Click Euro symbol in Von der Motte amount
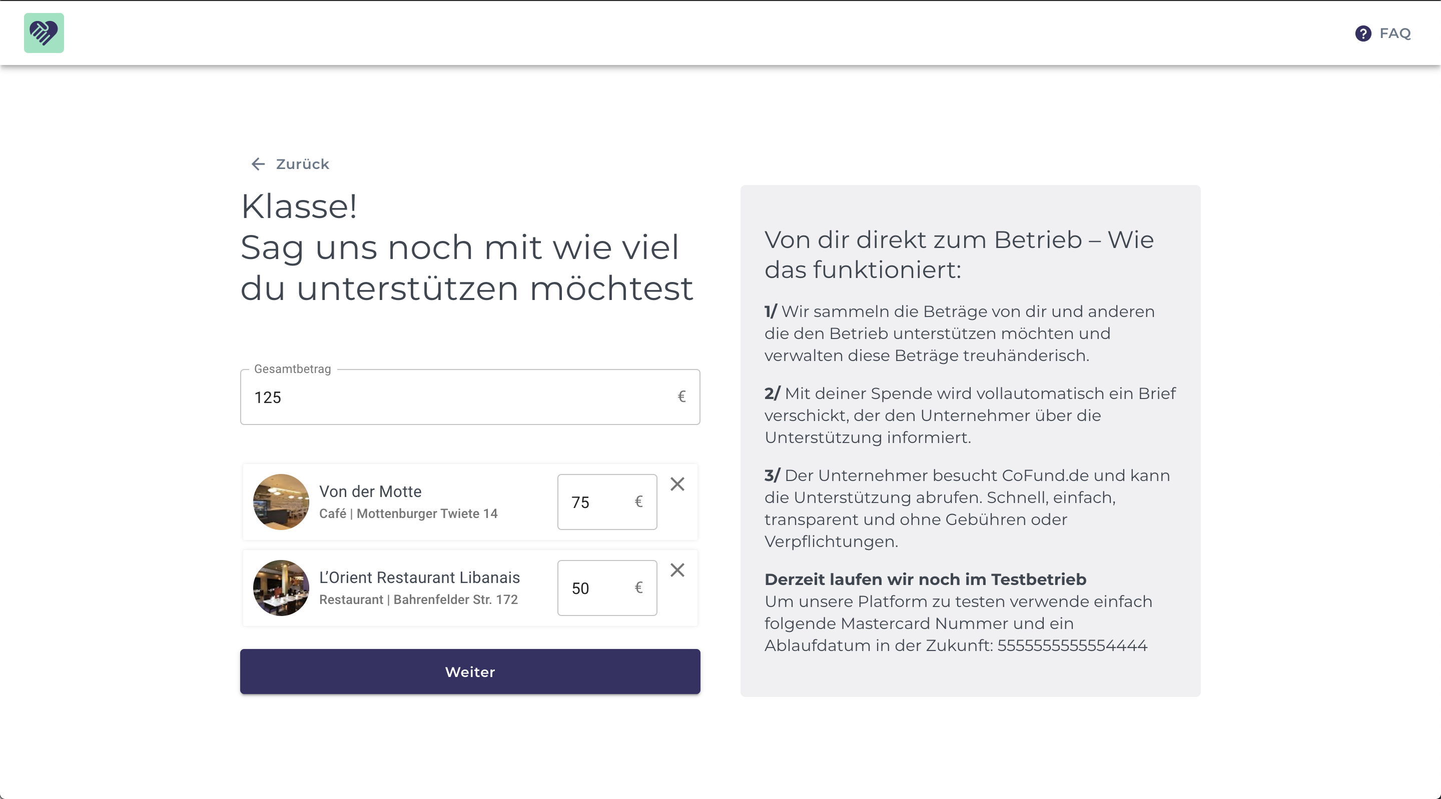This screenshot has width=1441, height=799. [638, 501]
